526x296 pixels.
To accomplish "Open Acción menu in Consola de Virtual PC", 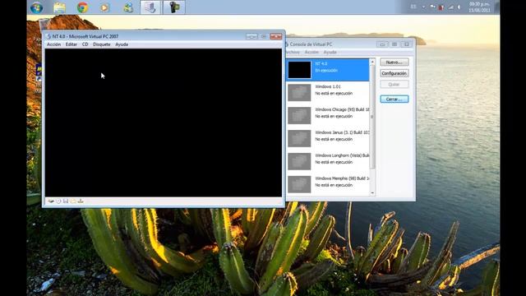I will (x=311, y=52).
